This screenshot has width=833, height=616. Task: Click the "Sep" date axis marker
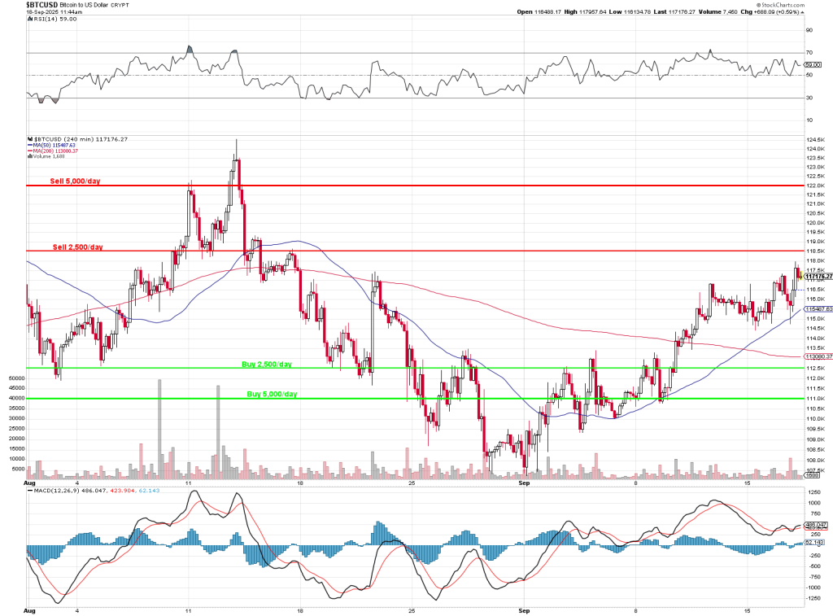(524, 482)
